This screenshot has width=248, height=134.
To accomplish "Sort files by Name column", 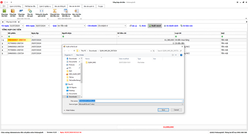I will [88, 59].
